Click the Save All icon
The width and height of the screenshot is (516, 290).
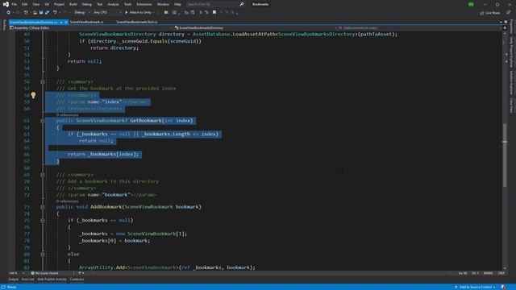coord(47,13)
